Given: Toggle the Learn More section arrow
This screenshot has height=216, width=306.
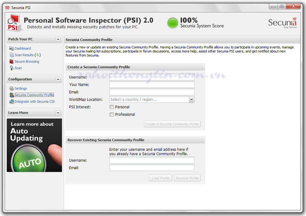Looking at the screenshot, I should click(x=58, y=113).
